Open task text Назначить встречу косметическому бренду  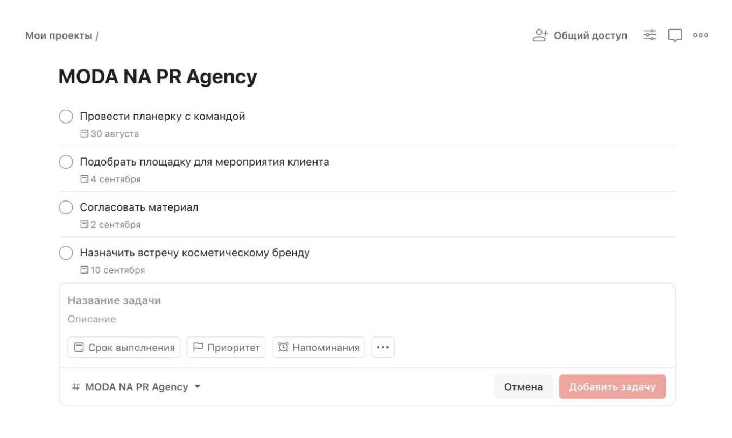[195, 253]
